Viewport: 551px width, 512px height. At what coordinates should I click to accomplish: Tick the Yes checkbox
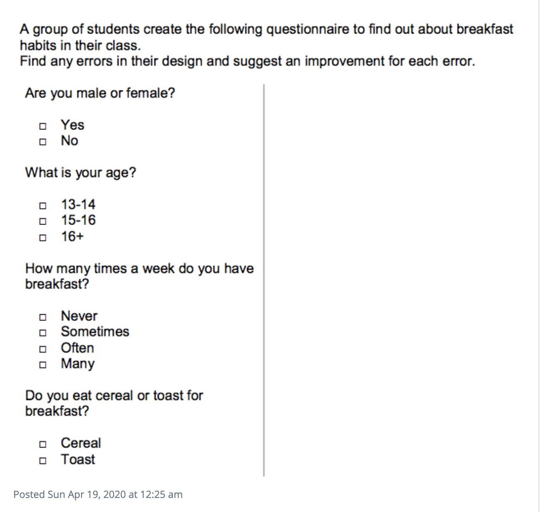point(42,126)
